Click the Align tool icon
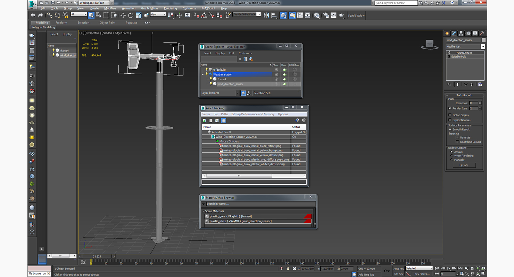 [274, 15]
